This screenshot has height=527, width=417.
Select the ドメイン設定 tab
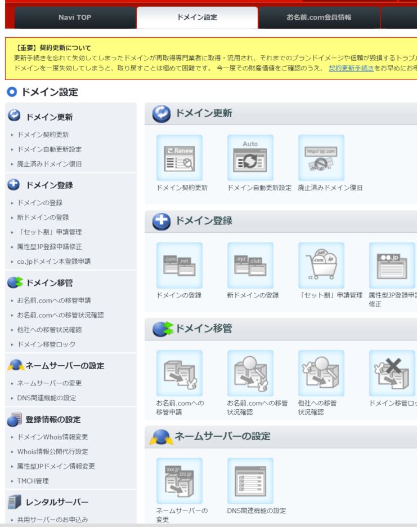click(198, 17)
